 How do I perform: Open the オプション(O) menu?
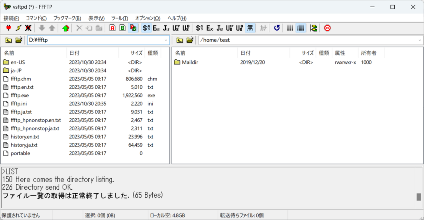click(147, 18)
